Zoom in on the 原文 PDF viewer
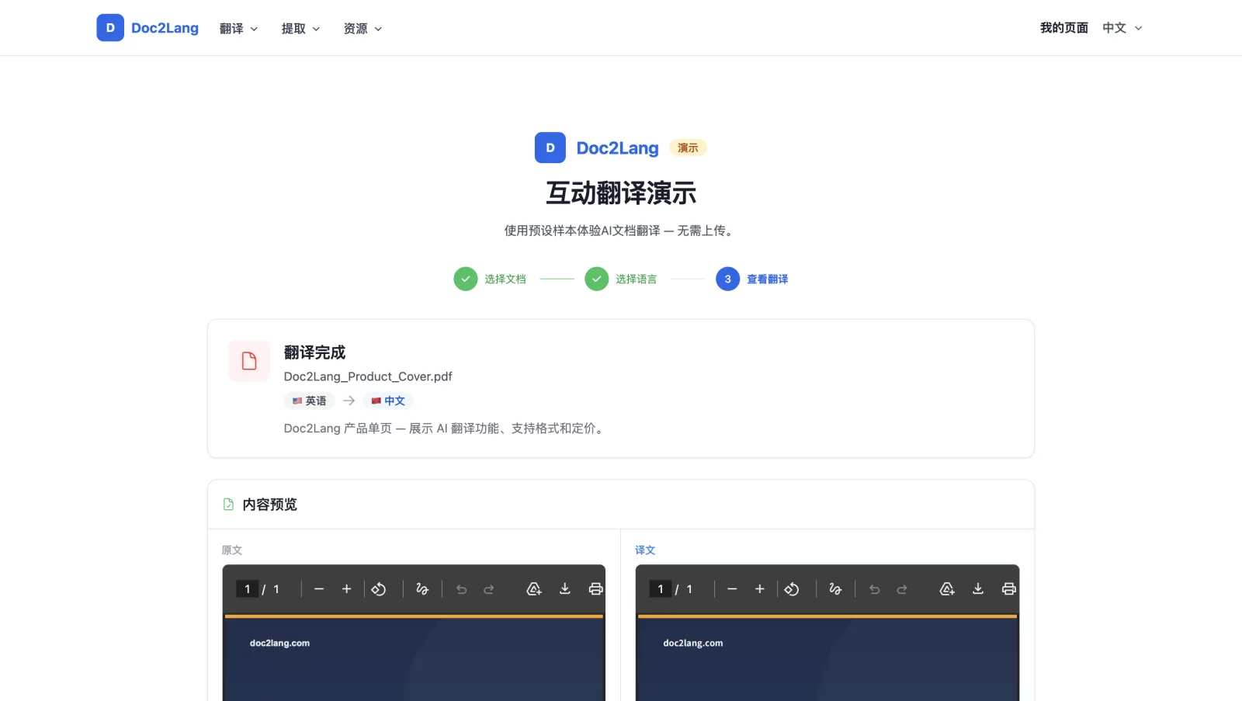Viewport: 1242px width, 701px height. click(347, 589)
